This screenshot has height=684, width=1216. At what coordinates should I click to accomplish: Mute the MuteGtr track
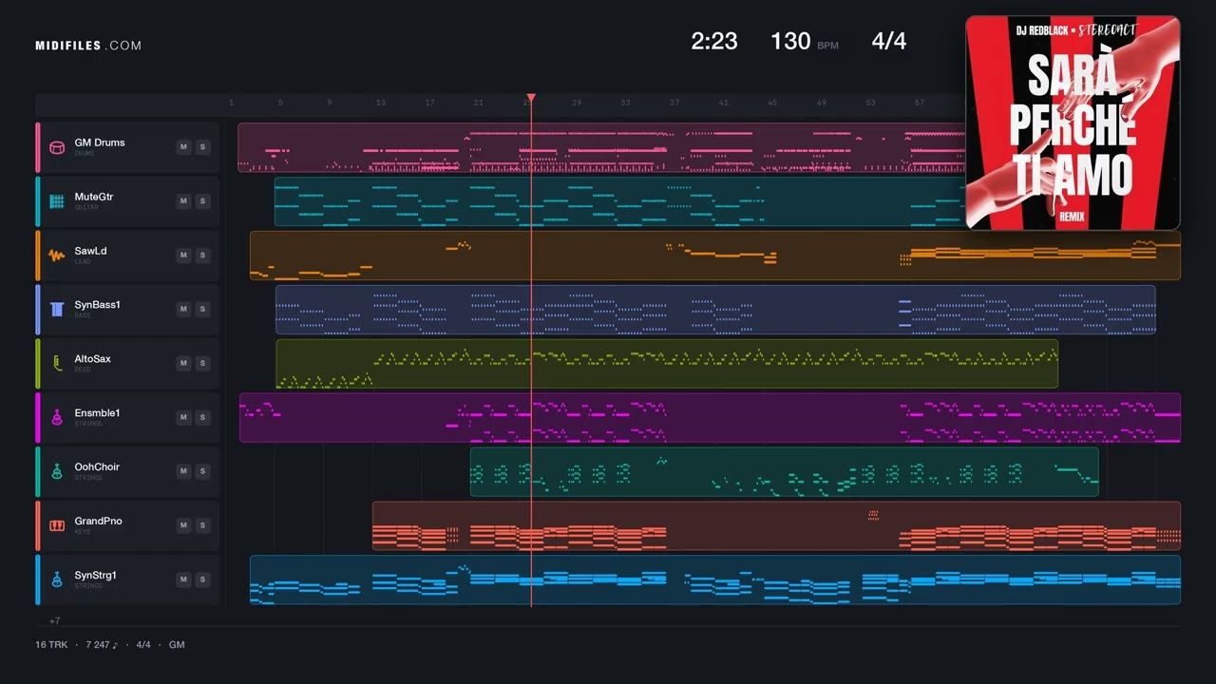click(183, 201)
